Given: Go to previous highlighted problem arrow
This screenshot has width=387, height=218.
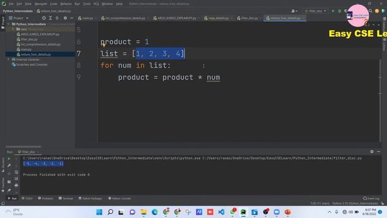Looking at the screenshot, I should (x=374, y=25).
